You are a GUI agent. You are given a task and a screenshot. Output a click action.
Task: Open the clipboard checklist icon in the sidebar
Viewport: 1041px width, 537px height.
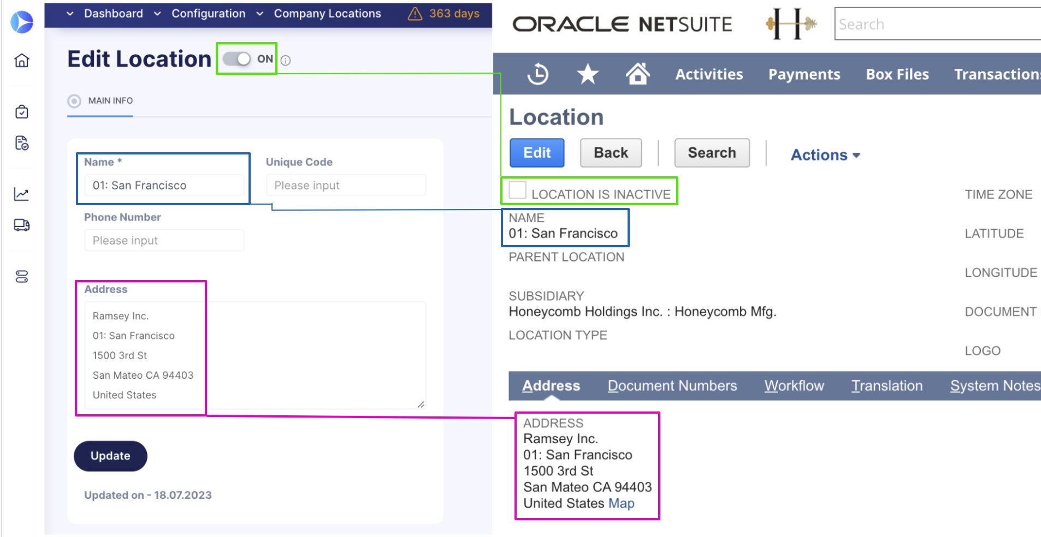pyautogui.click(x=22, y=112)
